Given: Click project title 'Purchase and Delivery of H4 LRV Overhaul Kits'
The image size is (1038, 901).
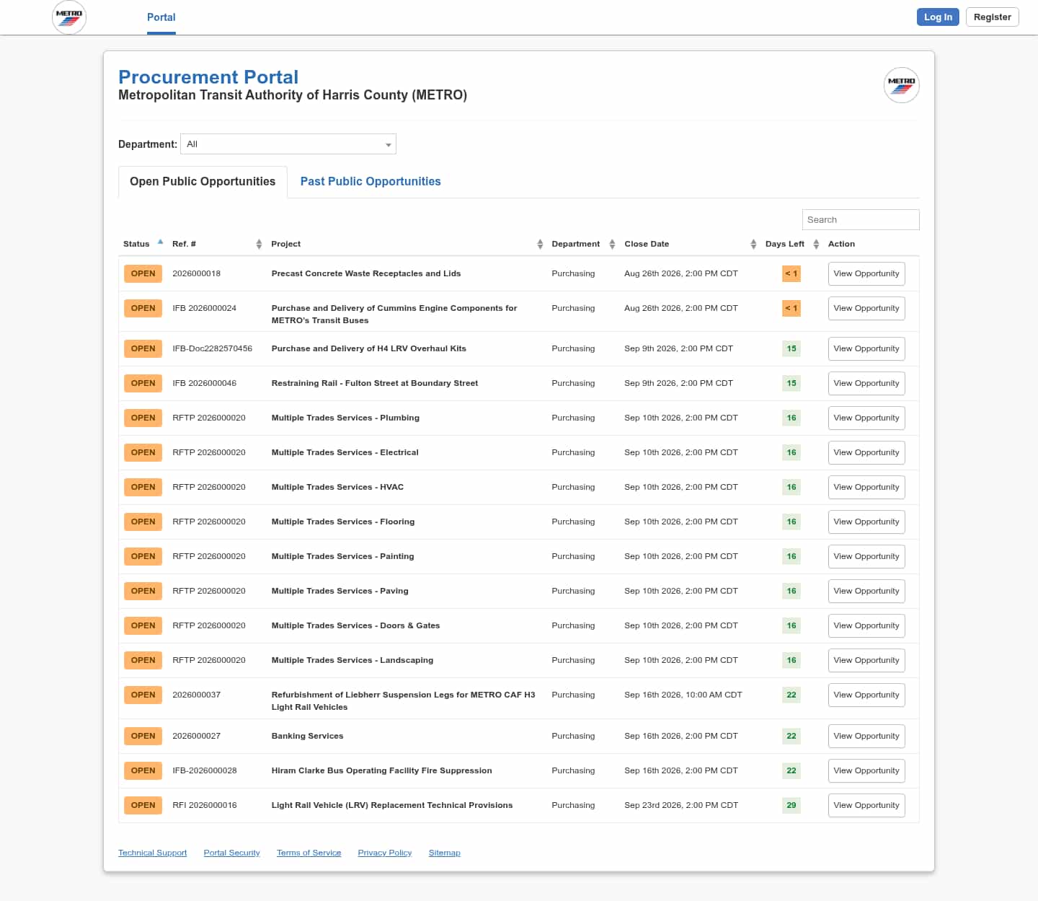Looking at the screenshot, I should [x=369, y=349].
